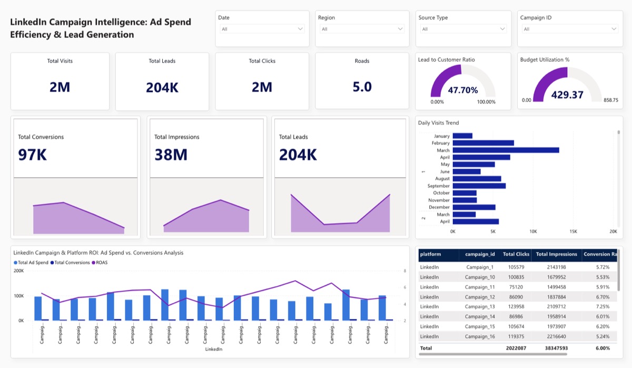This screenshot has height=368, width=632.
Task: Select the Campaign_15 cell in the table
Action: 479,326
